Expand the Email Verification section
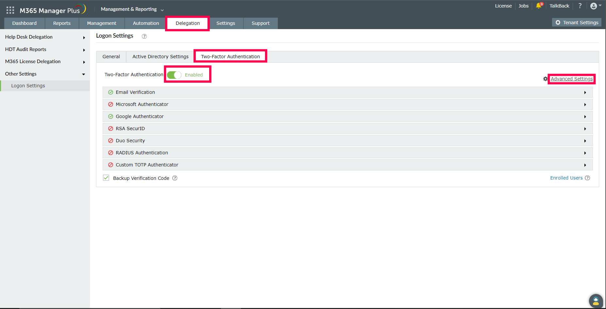606x309 pixels. pos(585,92)
